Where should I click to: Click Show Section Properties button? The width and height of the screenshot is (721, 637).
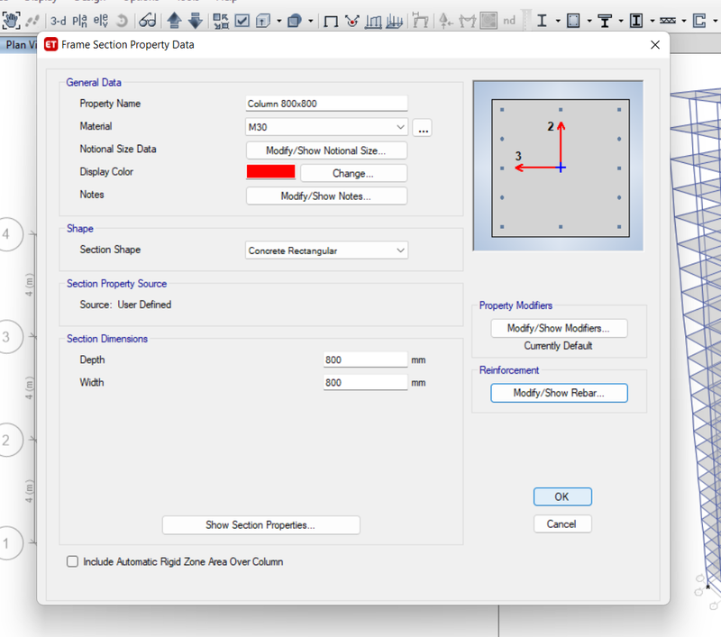pyautogui.click(x=260, y=525)
